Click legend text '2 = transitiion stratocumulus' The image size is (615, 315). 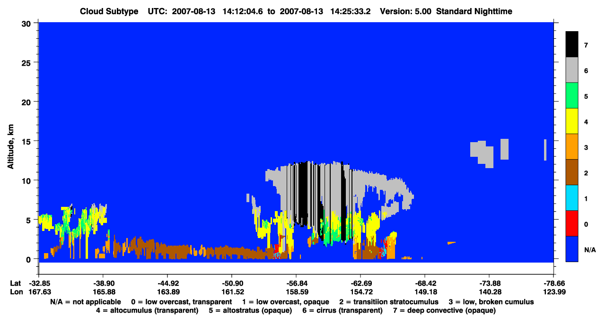point(389,301)
